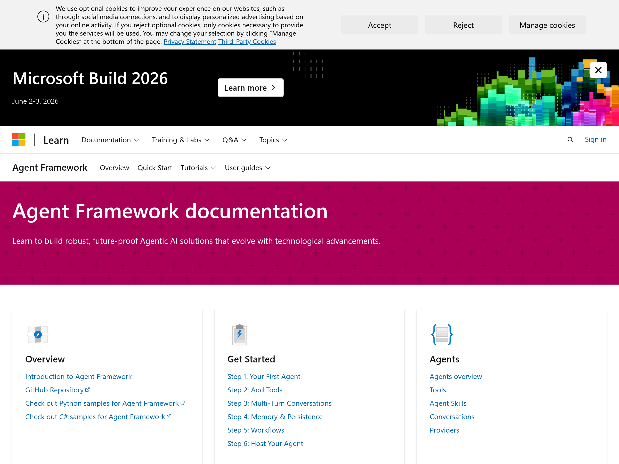Open Step 5: Workflows
619x464 pixels.
click(x=256, y=430)
